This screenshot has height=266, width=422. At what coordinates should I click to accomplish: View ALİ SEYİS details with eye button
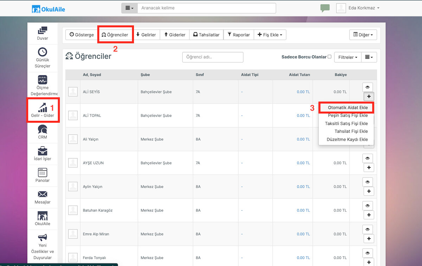(367, 87)
